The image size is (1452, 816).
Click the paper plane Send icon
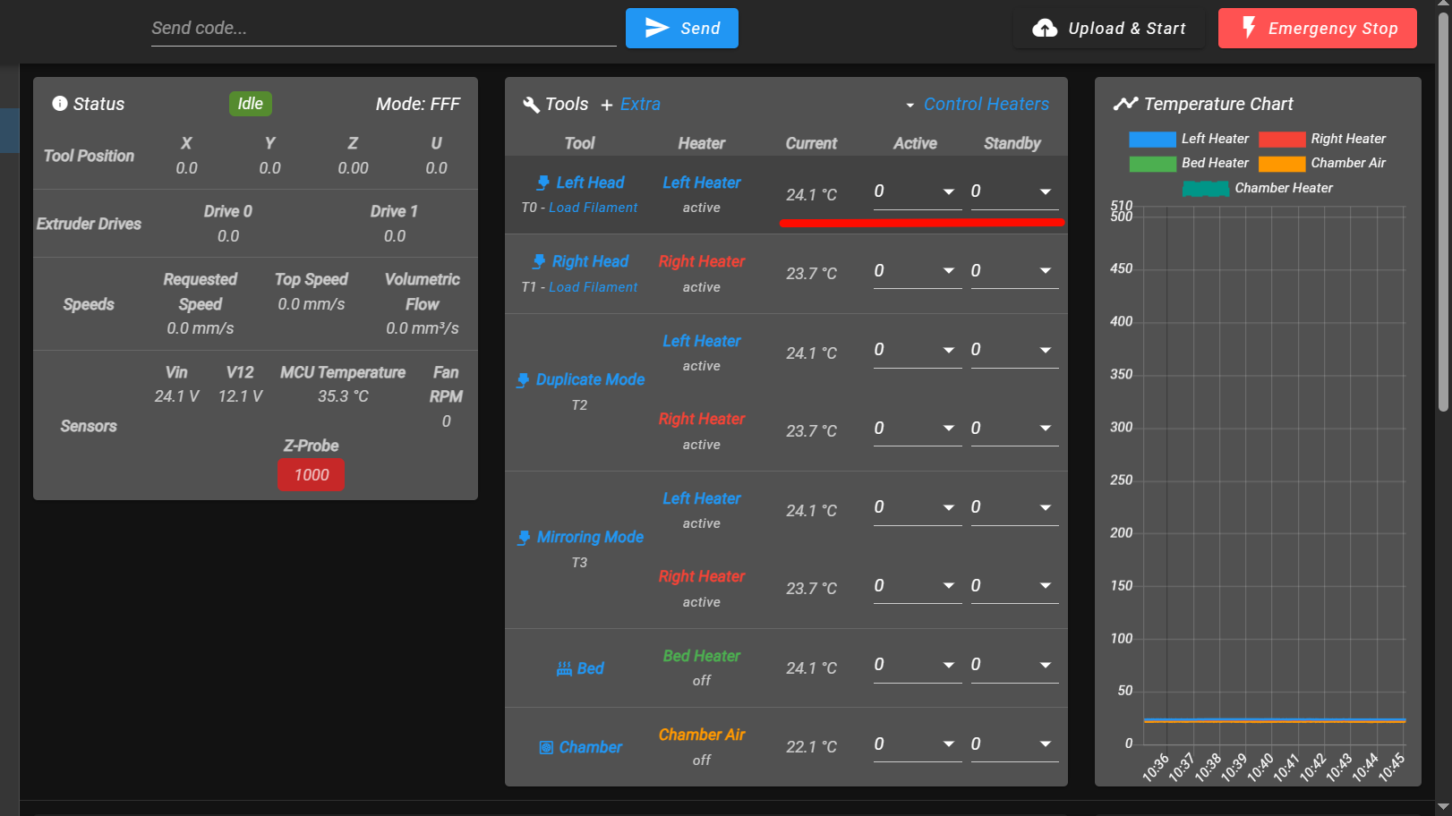click(657, 28)
